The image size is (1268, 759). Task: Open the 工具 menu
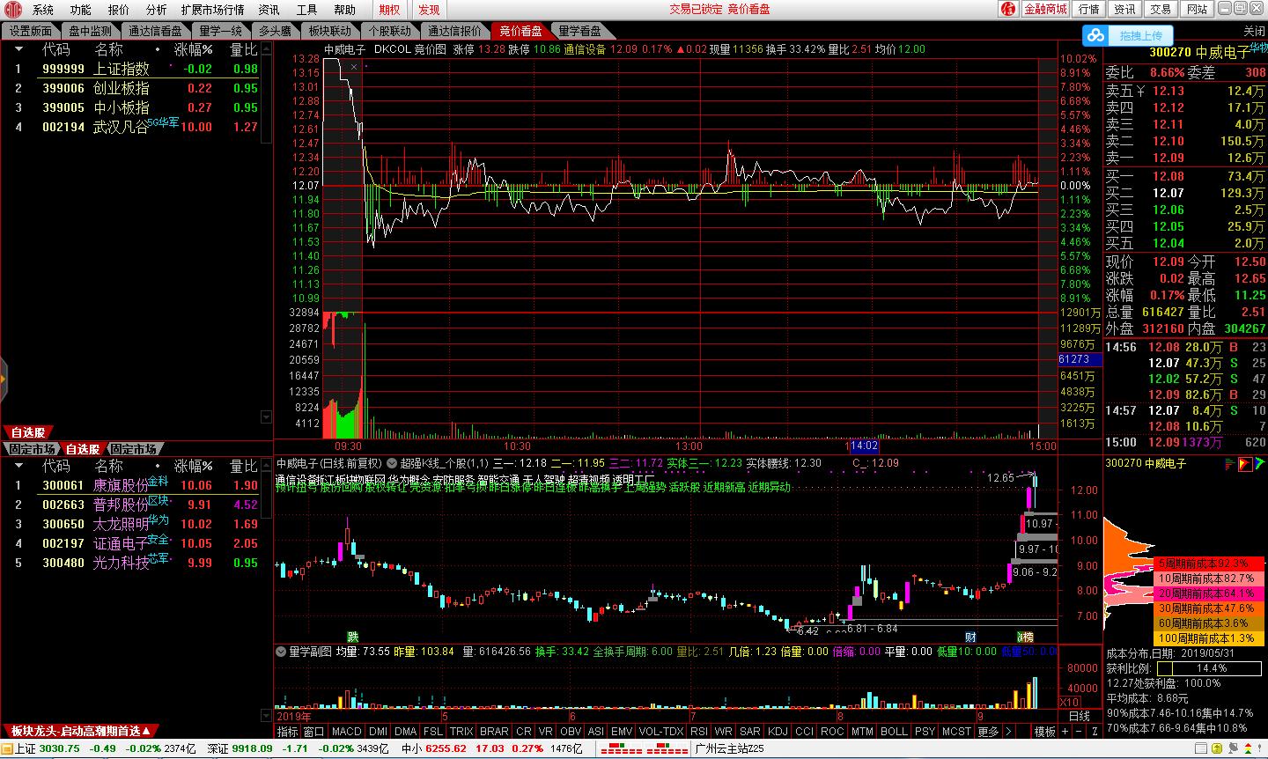(x=307, y=10)
